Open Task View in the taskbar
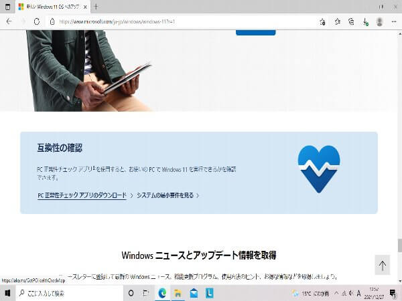402x301 pixels. click(146, 293)
